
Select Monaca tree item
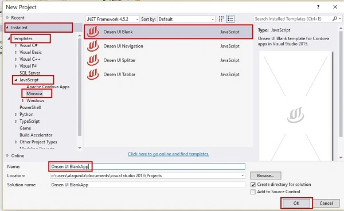(34, 93)
